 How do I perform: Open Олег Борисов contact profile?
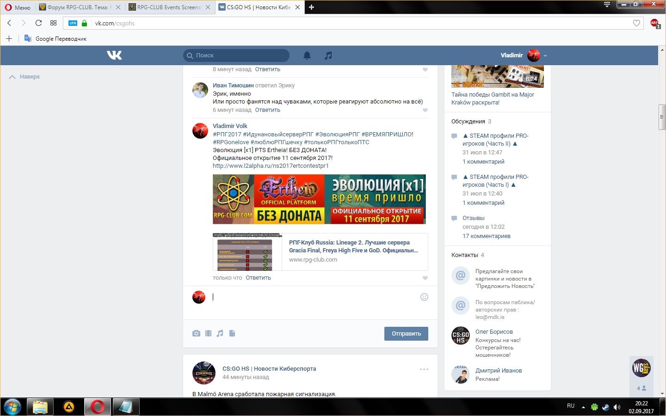(x=494, y=332)
